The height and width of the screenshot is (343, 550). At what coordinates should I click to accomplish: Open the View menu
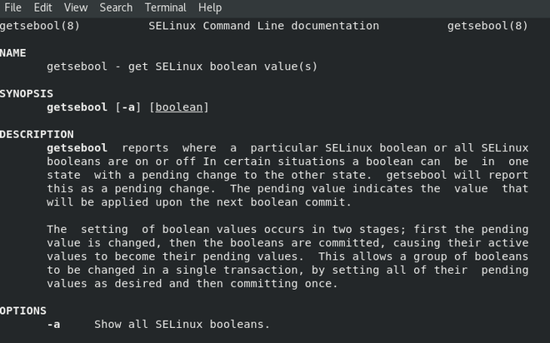(76, 7)
